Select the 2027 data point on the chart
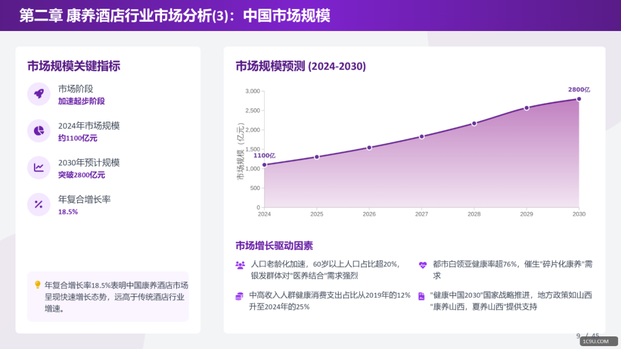The height and width of the screenshot is (349, 621). (x=421, y=136)
